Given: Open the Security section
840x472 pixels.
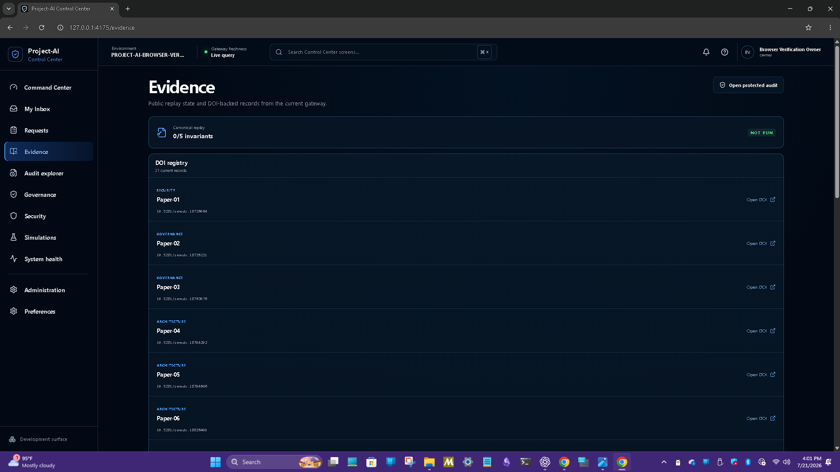Looking at the screenshot, I should [49, 216].
